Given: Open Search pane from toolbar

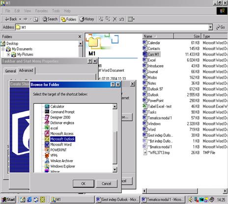Looking at the screenshot, I should point(50,19).
